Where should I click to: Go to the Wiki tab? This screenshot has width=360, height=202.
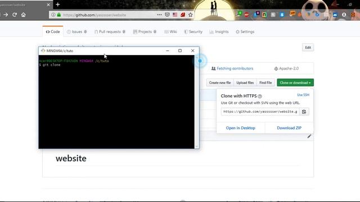[x=170, y=31]
